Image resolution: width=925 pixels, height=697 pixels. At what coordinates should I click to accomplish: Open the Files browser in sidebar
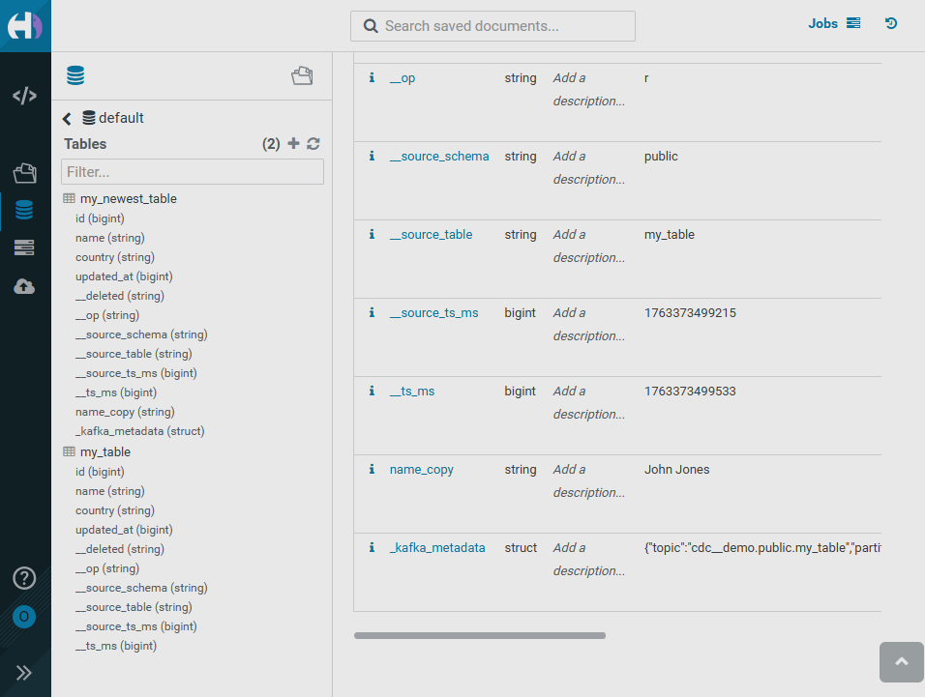[x=25, y=173]
